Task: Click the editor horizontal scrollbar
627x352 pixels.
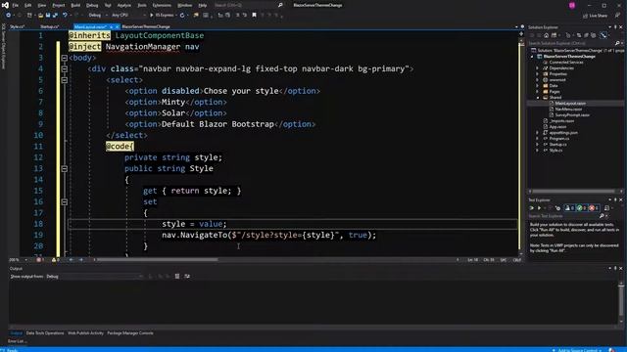Action: pos(158,260)
